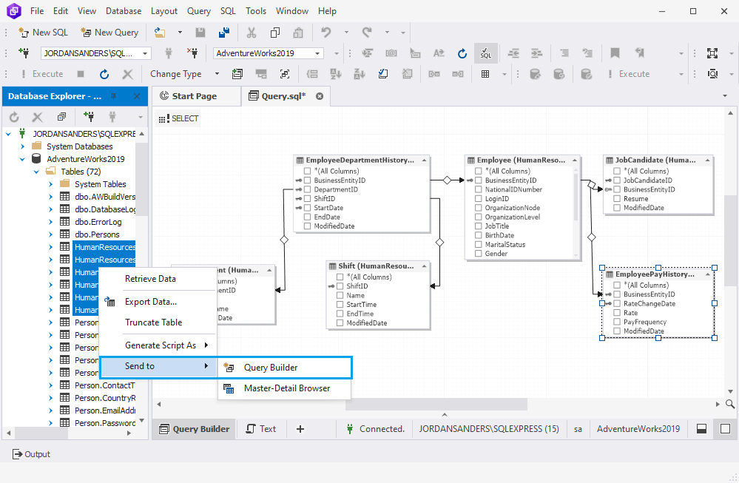Create a new SQL document

click(x=42, y=33)
